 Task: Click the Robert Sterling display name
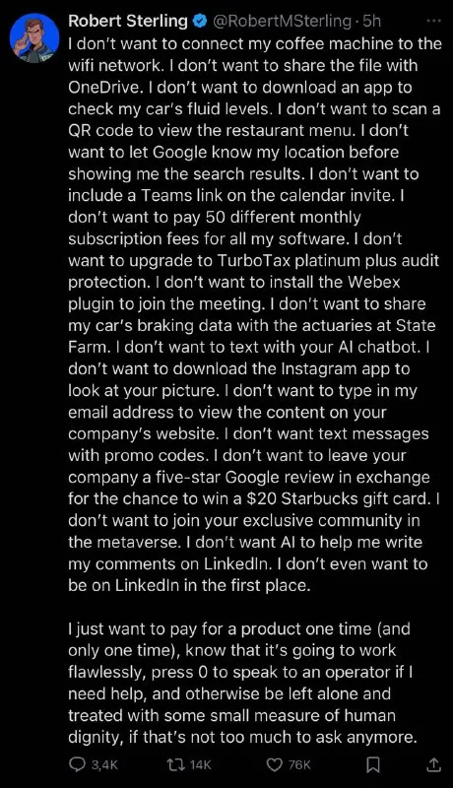[x=128, y=21]
